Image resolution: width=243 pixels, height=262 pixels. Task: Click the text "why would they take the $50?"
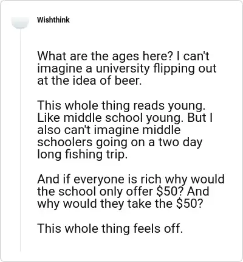pyautogui.click(x=120, y=204)
